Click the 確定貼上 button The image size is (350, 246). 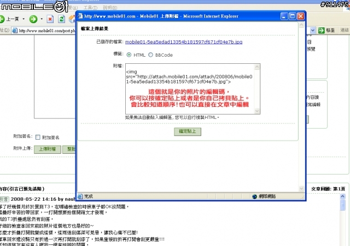point(188,131)
